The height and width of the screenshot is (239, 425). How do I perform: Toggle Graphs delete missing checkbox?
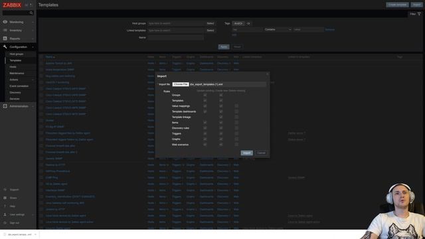[x=236, y=139]
